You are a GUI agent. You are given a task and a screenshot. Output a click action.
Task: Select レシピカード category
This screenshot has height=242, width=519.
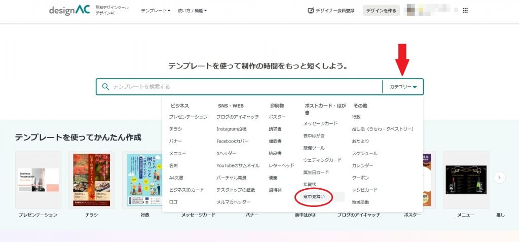365,190
